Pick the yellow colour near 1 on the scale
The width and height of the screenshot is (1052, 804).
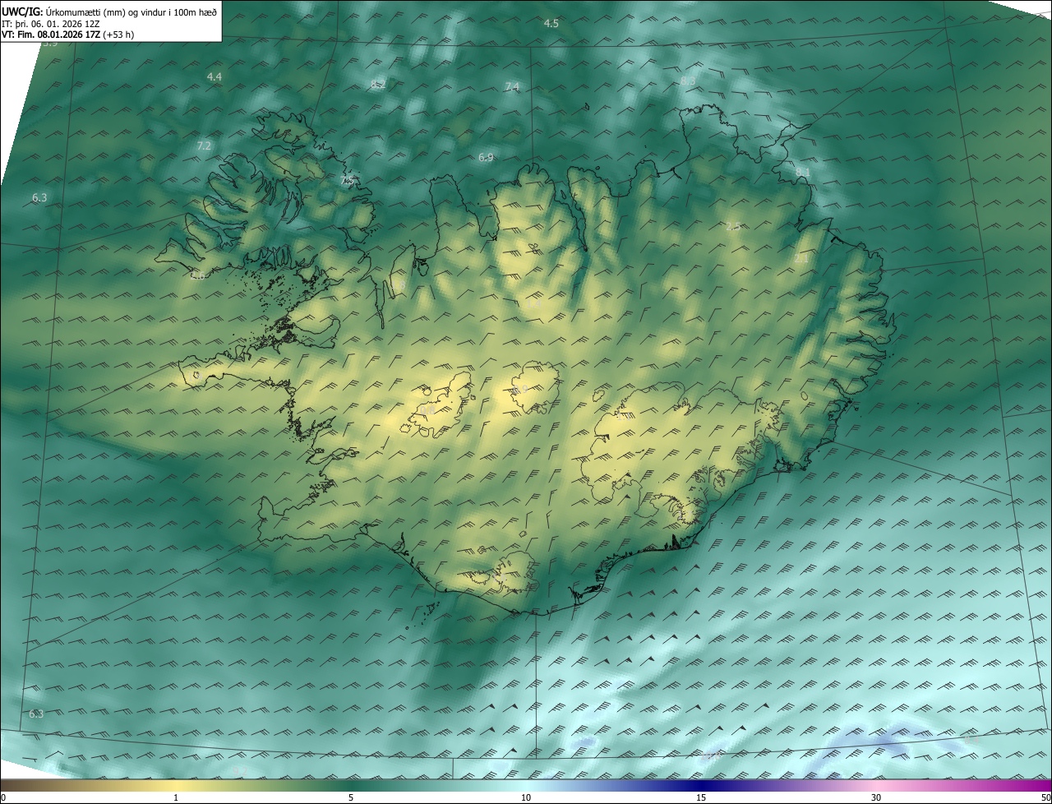176,786
